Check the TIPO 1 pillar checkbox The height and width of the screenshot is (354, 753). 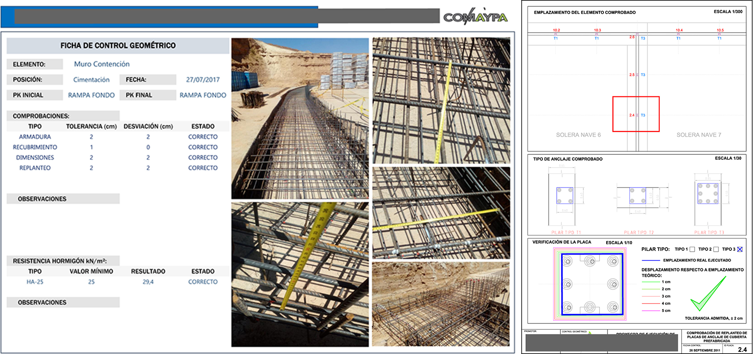(692, 249)
